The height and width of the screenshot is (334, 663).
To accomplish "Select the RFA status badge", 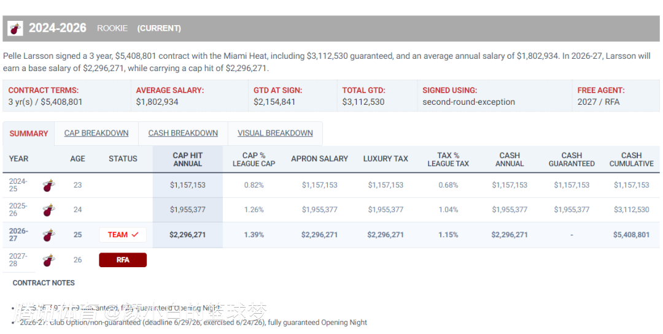I will click(x=123, y=260).
